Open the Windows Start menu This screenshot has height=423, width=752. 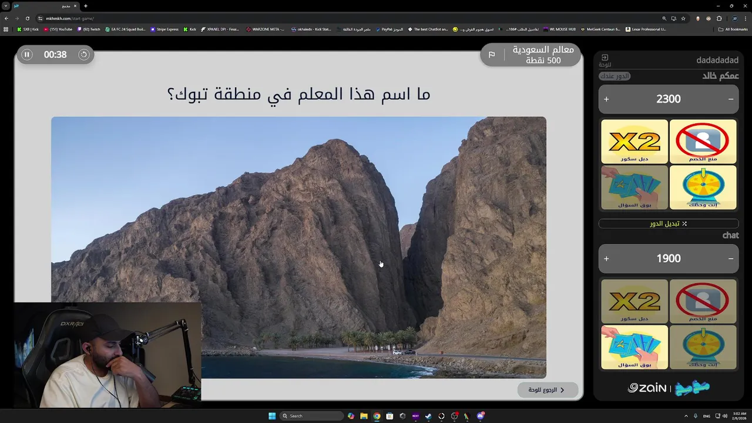272,416
